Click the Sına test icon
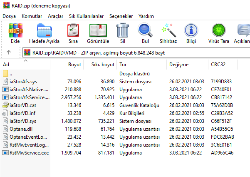 click(73, 30)
